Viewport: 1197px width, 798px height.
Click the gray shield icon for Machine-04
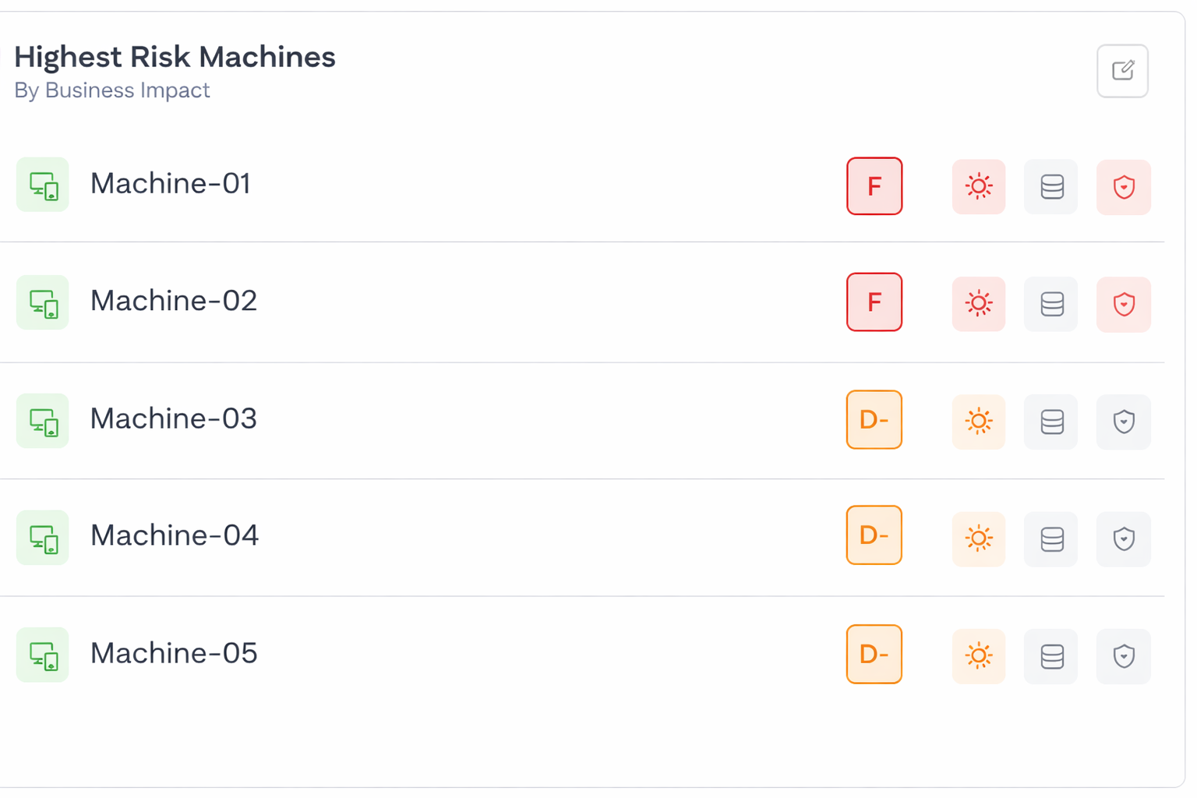point(1123,538)
